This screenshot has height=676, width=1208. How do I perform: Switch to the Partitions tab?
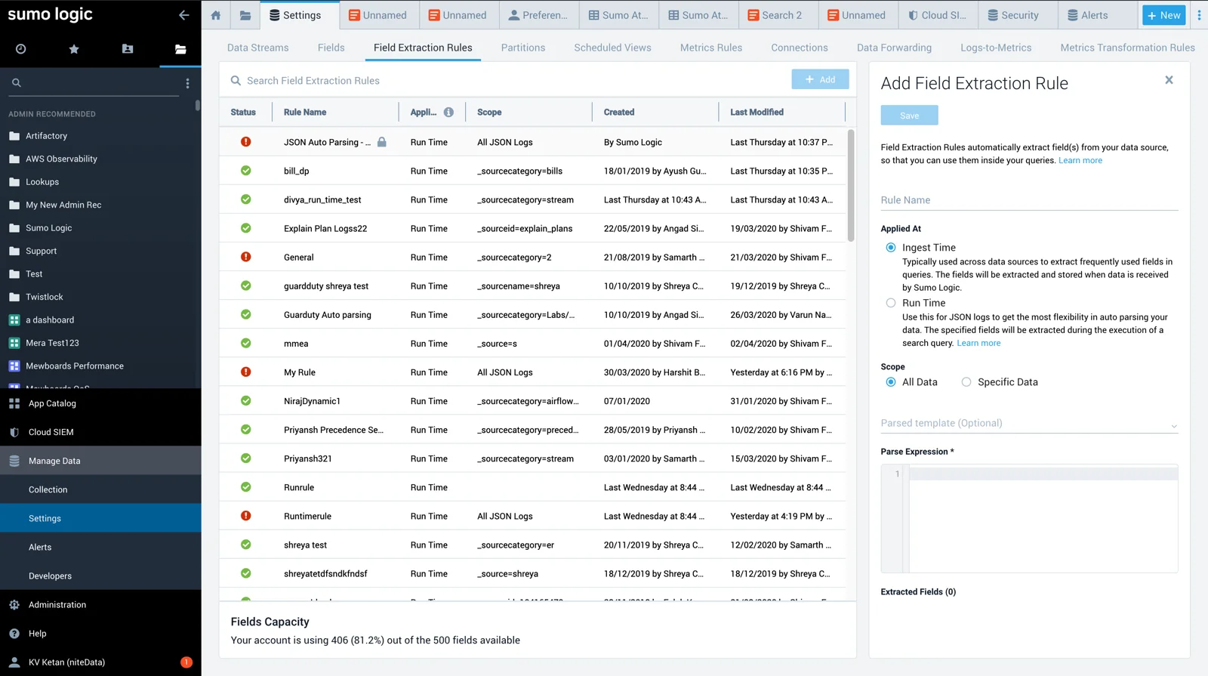522,48
